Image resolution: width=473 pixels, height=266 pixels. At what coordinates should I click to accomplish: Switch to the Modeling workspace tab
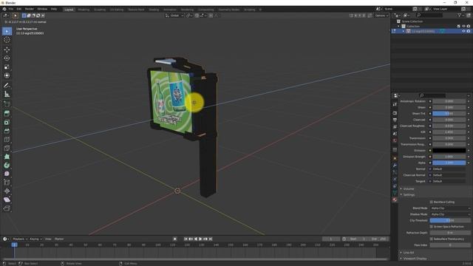click(x=84, y=10)
